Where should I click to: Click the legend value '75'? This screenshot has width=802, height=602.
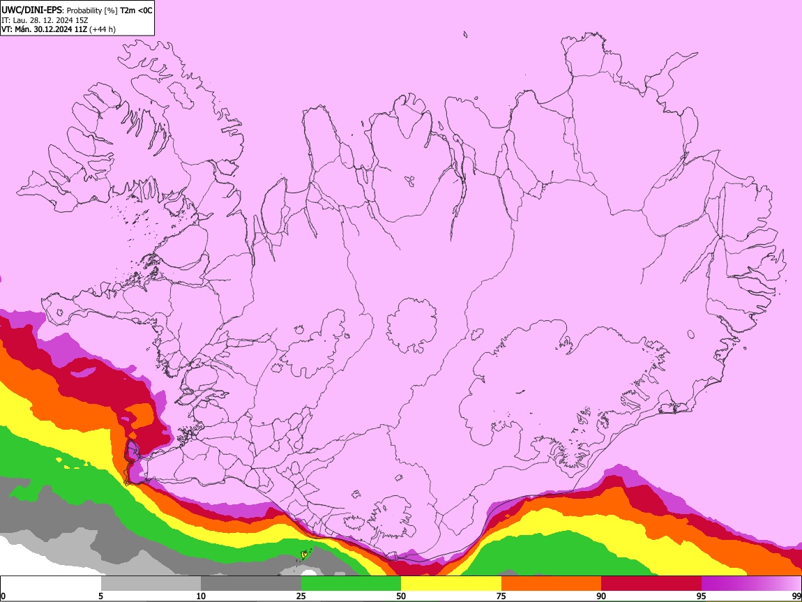(501, 596)
